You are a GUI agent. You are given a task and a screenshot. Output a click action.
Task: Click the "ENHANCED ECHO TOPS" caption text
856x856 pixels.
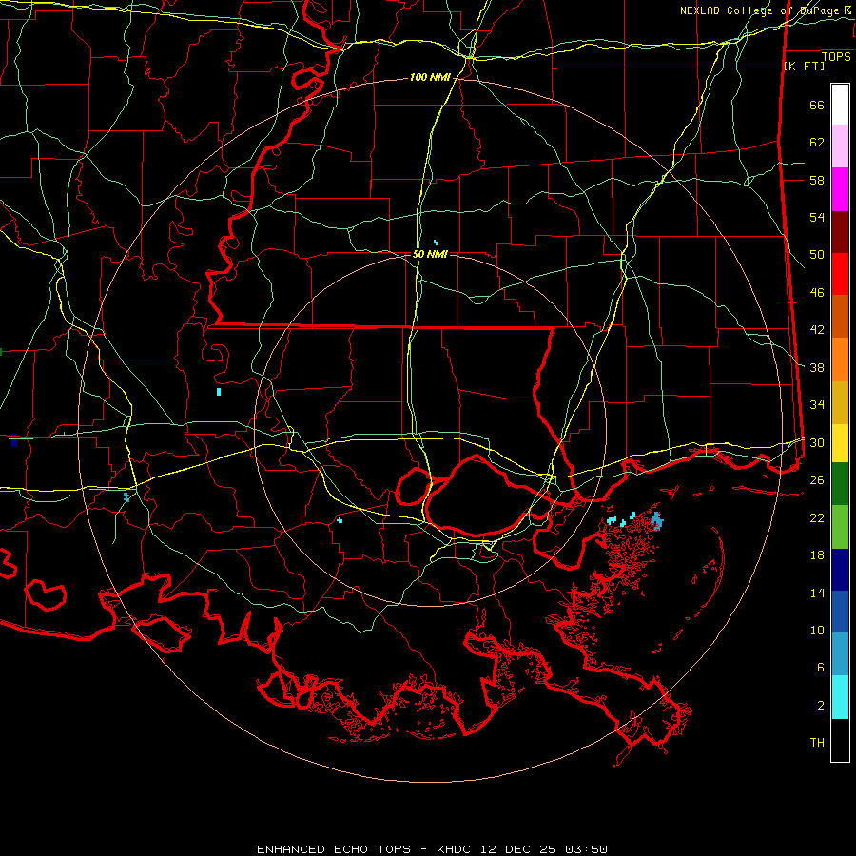coord(334,849)
